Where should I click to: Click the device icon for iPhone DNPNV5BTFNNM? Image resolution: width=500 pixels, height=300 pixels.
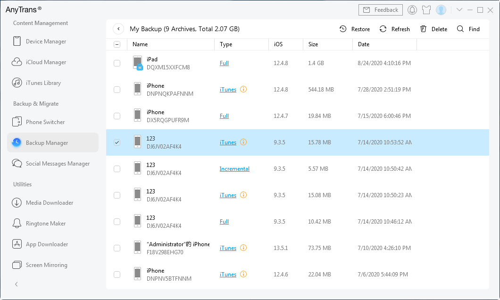[x=137, y=274]
